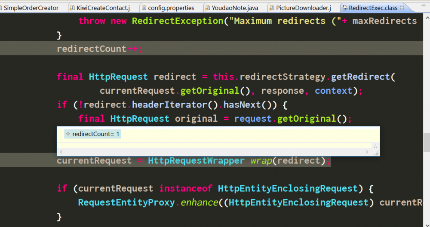Screen dimensions: 430x227
Task: Click the editor scrollbar down arrow
Action: [x=427, y=225]
